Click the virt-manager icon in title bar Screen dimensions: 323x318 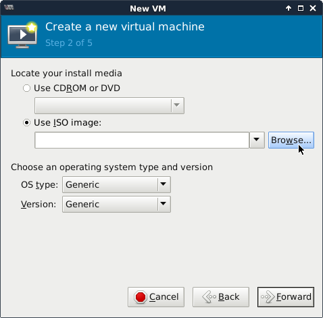click(9, 7)
